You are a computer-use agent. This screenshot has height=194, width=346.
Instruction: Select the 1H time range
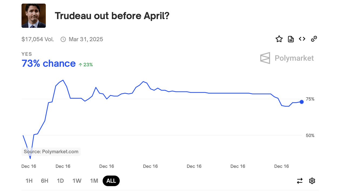(x=29, y=181)
